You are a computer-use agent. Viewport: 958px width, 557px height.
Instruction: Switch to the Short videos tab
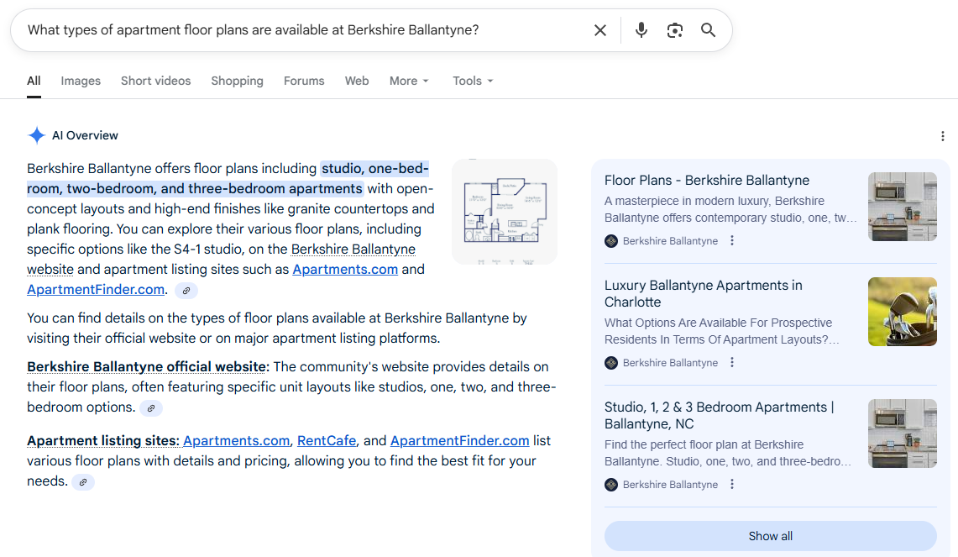(155, 81)
